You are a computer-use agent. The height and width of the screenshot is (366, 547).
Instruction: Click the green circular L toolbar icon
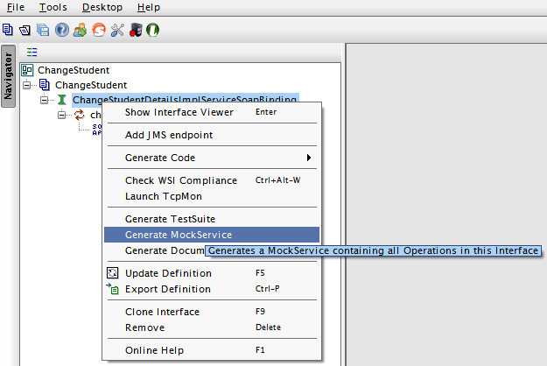[x=151, y=29]
